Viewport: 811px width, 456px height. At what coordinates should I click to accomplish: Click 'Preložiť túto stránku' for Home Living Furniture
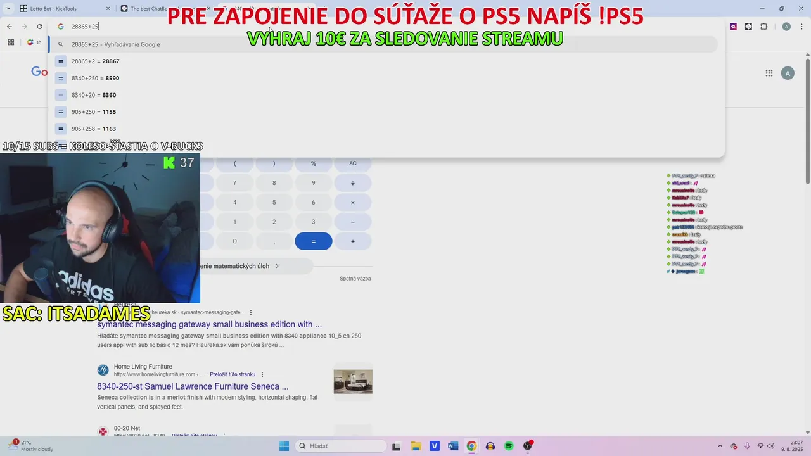coord(233,374)
